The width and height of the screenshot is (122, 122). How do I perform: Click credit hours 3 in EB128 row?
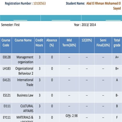coord(39,57)
